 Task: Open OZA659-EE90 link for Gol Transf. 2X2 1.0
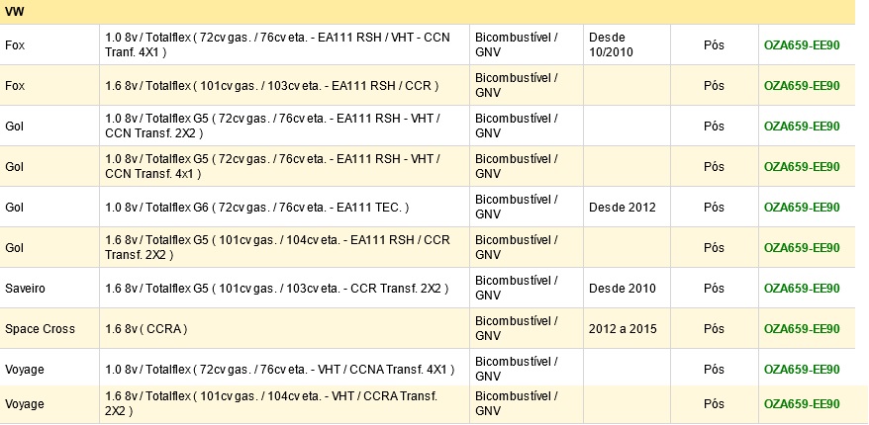point(802,127)
